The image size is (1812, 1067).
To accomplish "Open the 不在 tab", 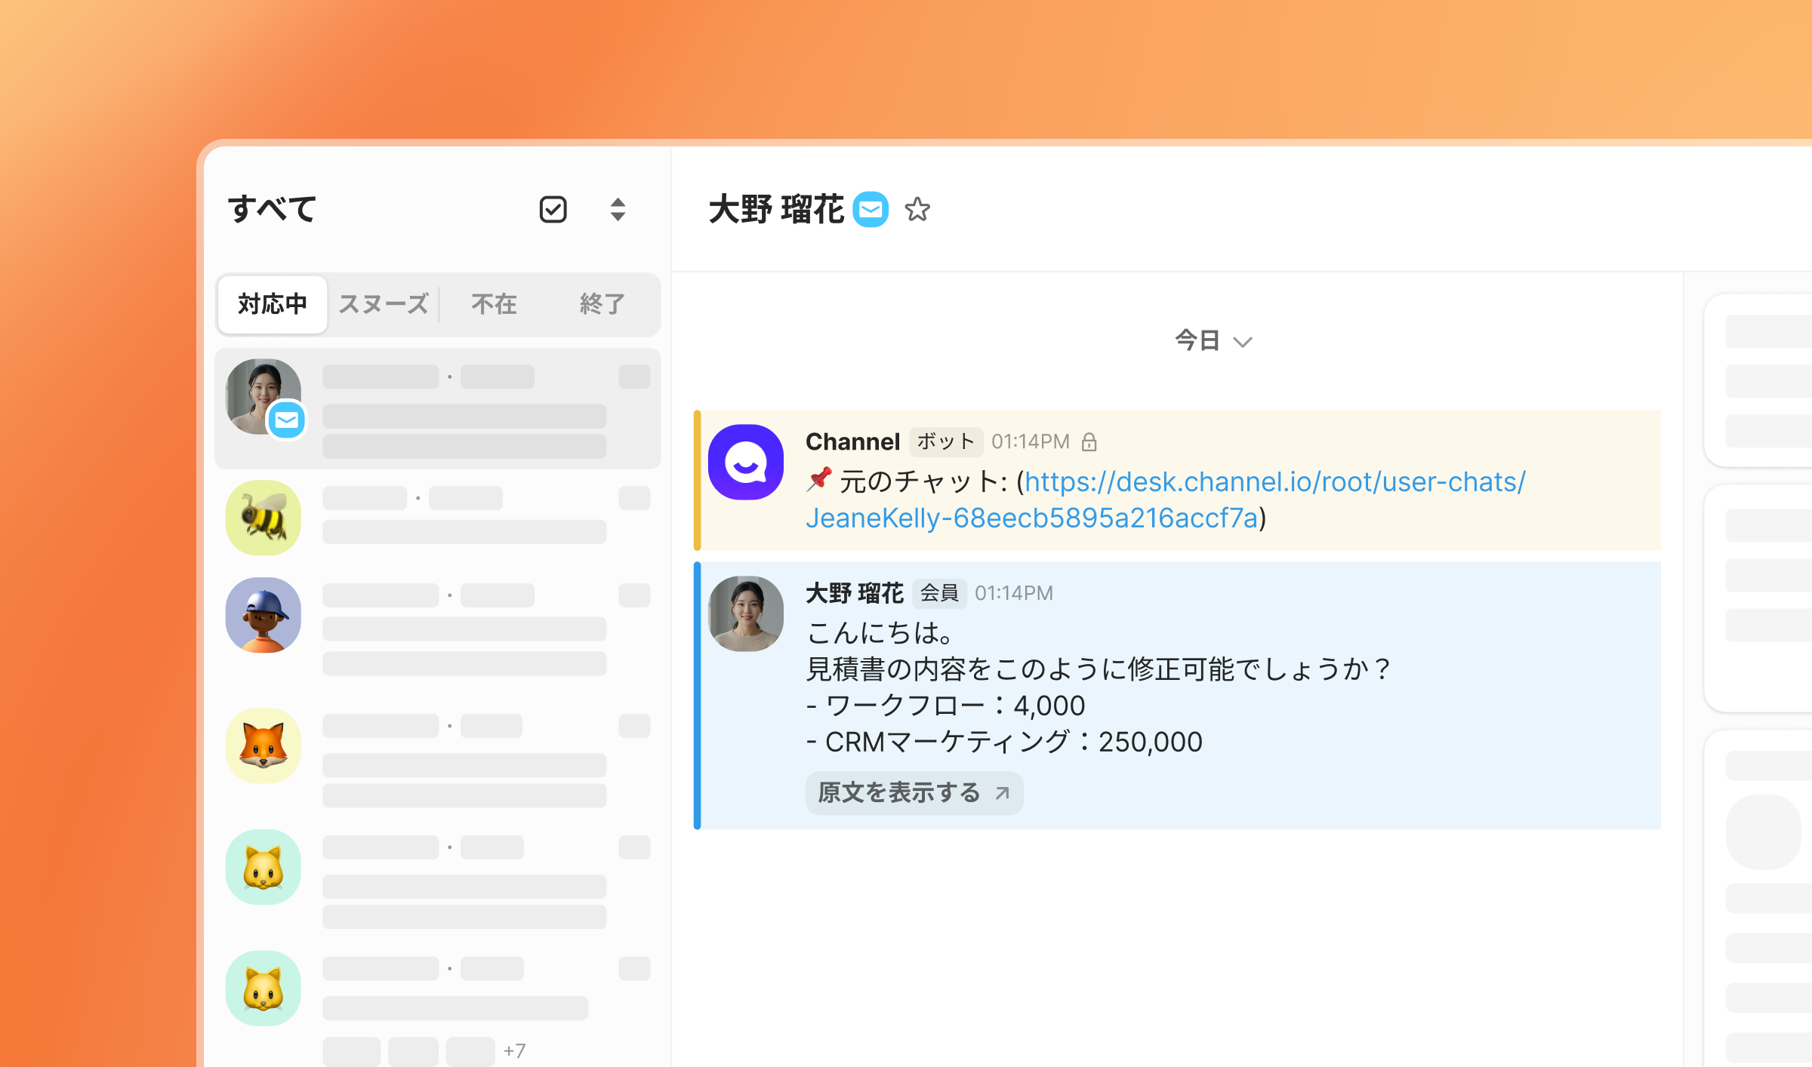I will point(494,304).
